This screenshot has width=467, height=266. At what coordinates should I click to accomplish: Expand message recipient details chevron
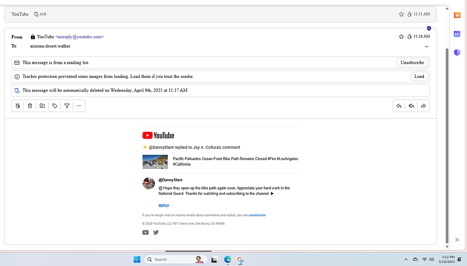click(x=426, y=47)
